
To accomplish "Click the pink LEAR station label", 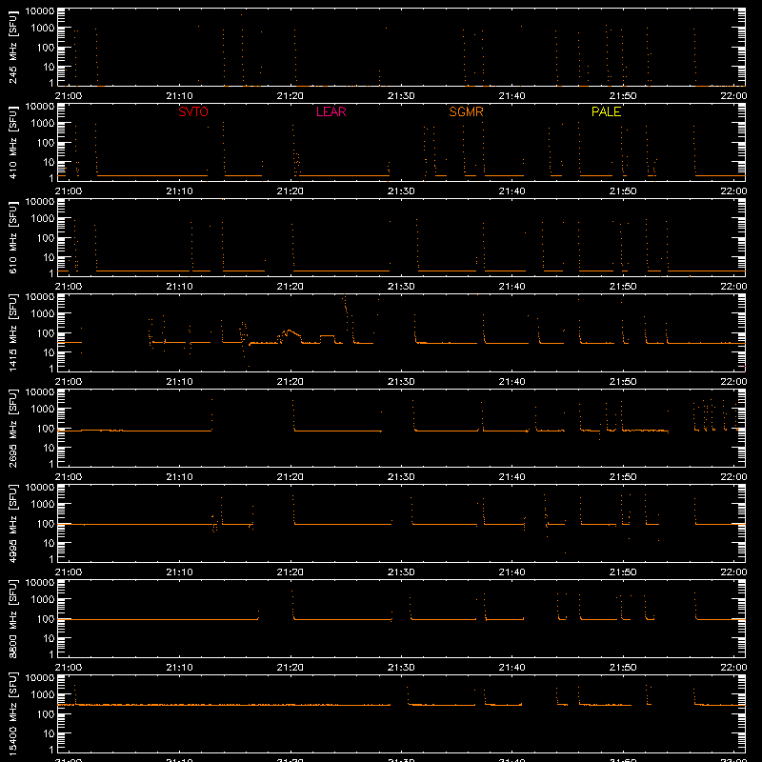I will [331, 111].
